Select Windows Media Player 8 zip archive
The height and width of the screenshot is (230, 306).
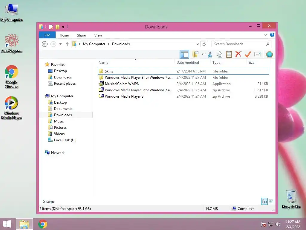[183, 96]
